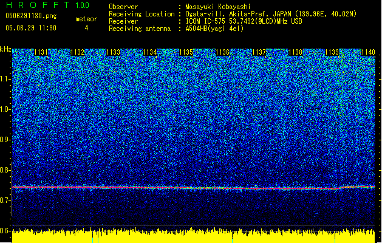
Task: Click the 1.0 kHz axis label
Action: pos(5,109)
